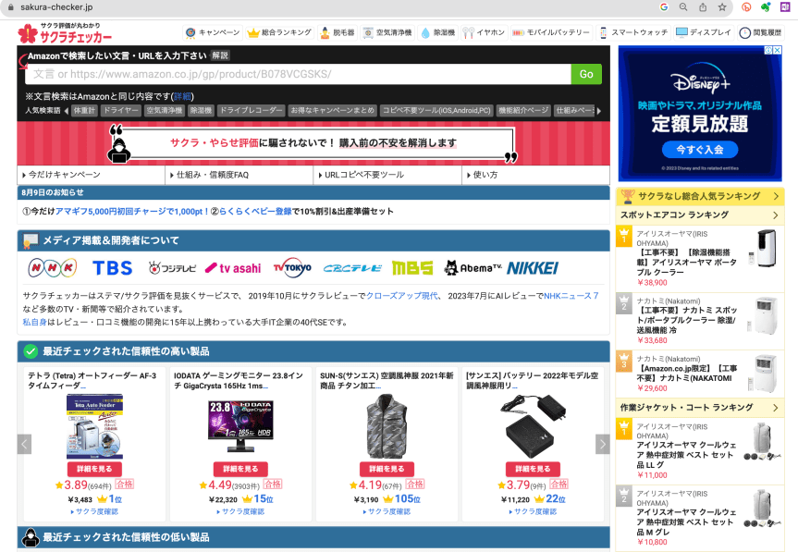This screenshot has height=552, width=798.
Task: Click the right carousel arrow on product list
Action: point(602,444)
